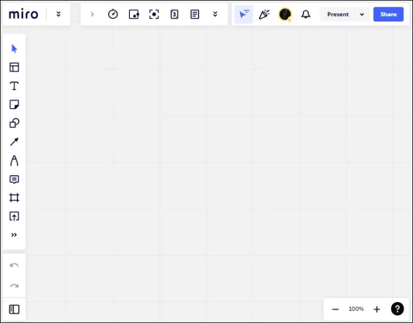The width and height of the screenshot is (413, 323).
Task: Start the Timer from top toolbar
Action: pos(113,14)
